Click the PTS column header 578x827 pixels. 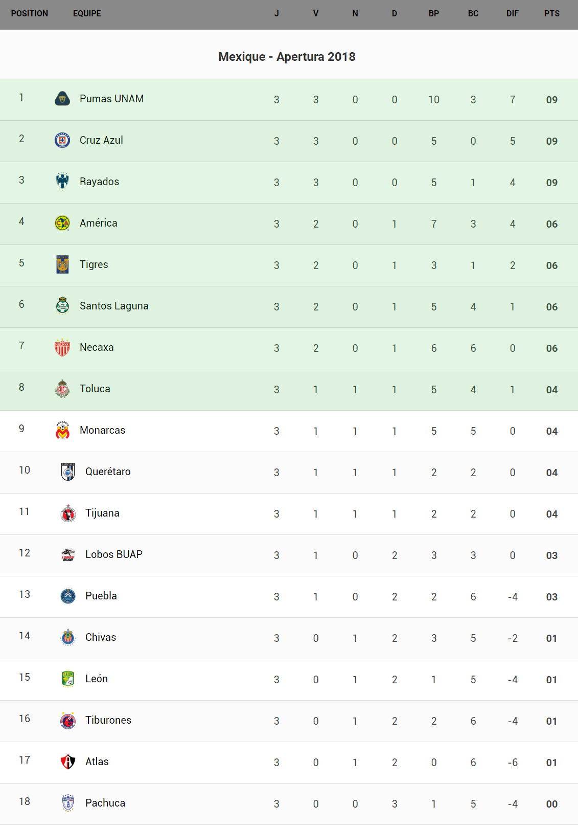pyautogui.click(x=551, y=14)
